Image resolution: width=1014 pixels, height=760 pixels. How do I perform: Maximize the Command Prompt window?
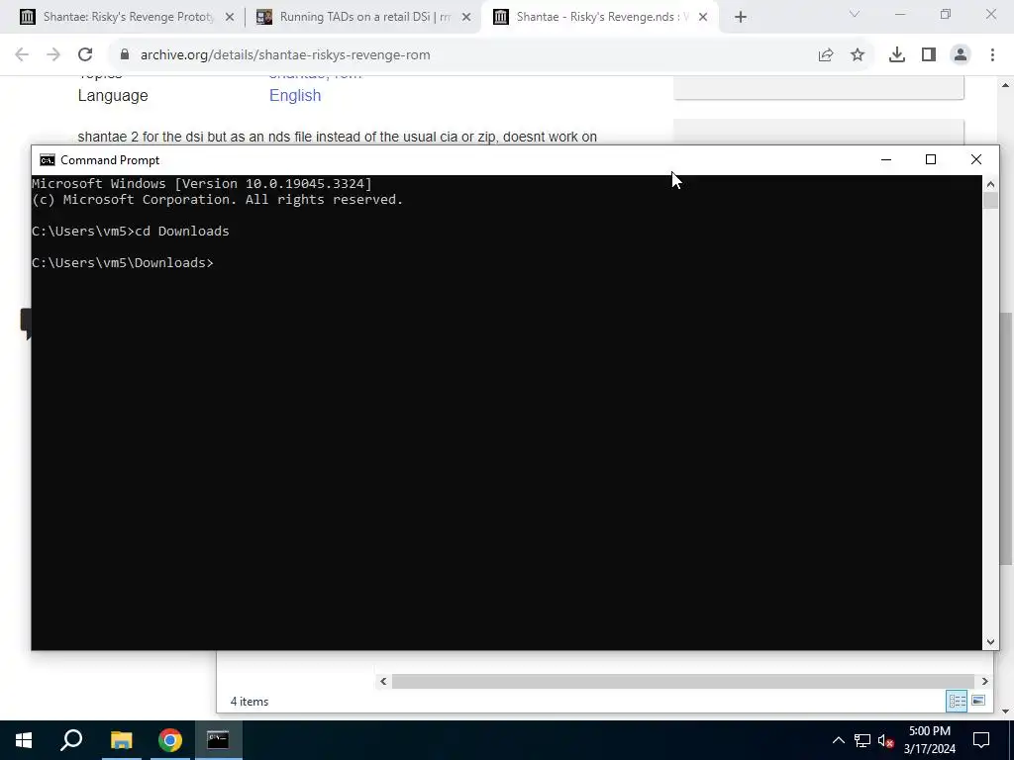(931, 159)
